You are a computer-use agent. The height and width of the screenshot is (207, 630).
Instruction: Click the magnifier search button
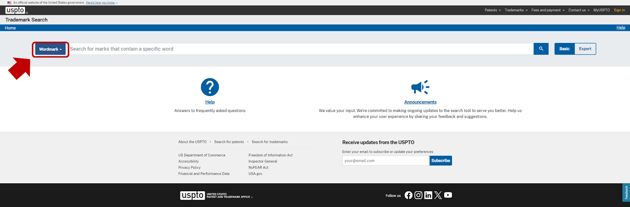tap(541, 49)
